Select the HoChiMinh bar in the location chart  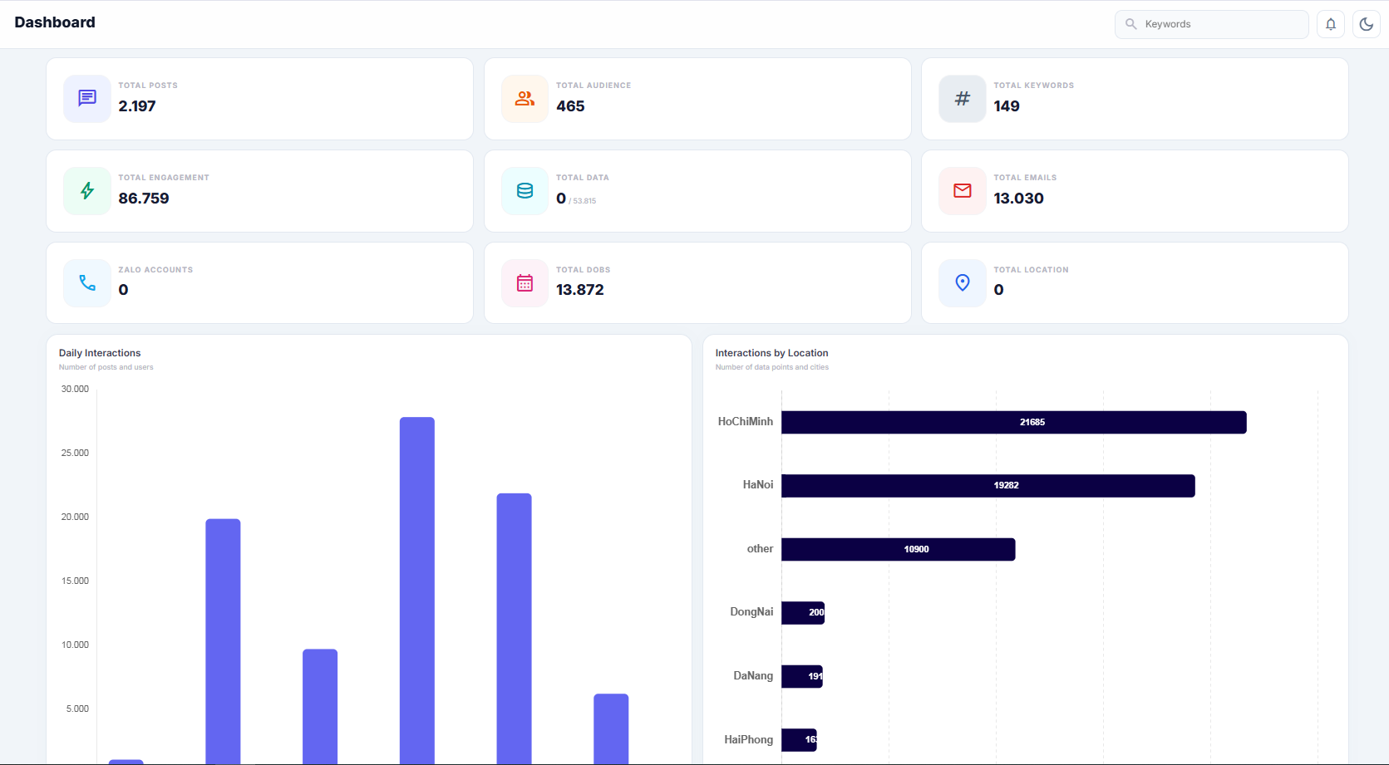pos(1012,422)
